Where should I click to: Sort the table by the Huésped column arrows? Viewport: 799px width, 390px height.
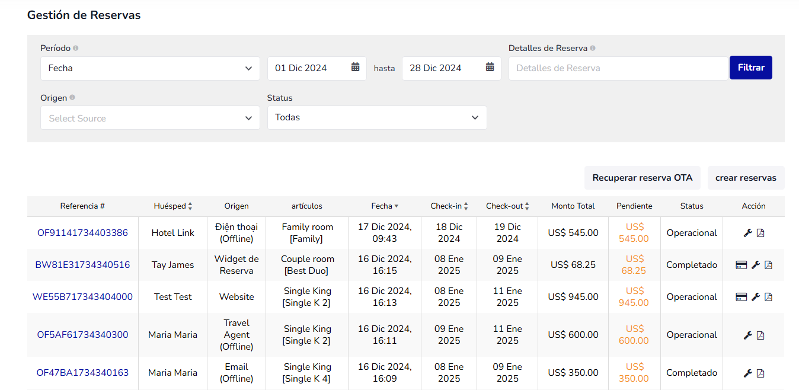pos(190,206)
